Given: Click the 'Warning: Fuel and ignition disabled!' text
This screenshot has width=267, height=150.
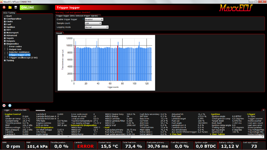Looking at the screenshot, I should tap(73, 12).
